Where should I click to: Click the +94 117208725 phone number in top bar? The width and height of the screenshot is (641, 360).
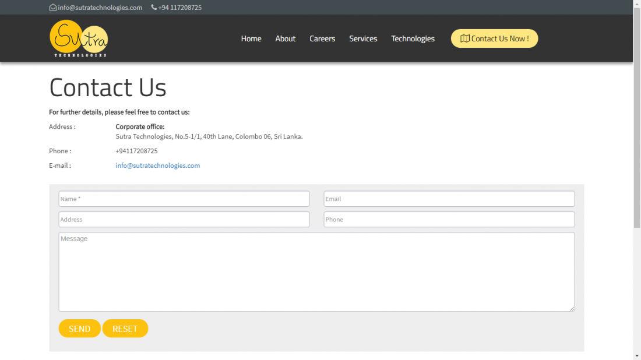tap(180, 8)
